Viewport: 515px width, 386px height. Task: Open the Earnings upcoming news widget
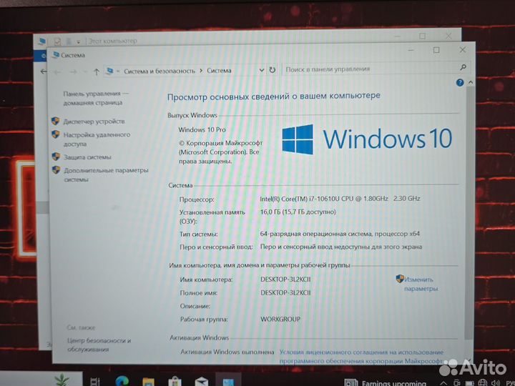(385, 382)
